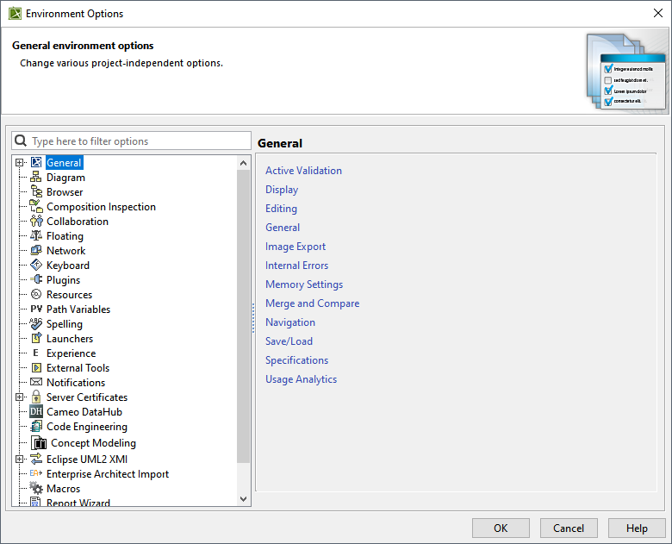This screenshot has width=672, height=544.
Task: Click the filter options search field
Action: (x=138, y=141)
